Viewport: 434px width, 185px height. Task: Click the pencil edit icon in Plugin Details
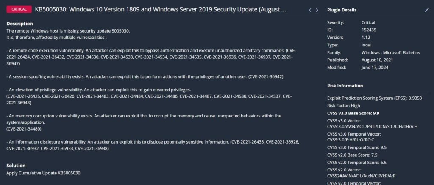point(427,10)
